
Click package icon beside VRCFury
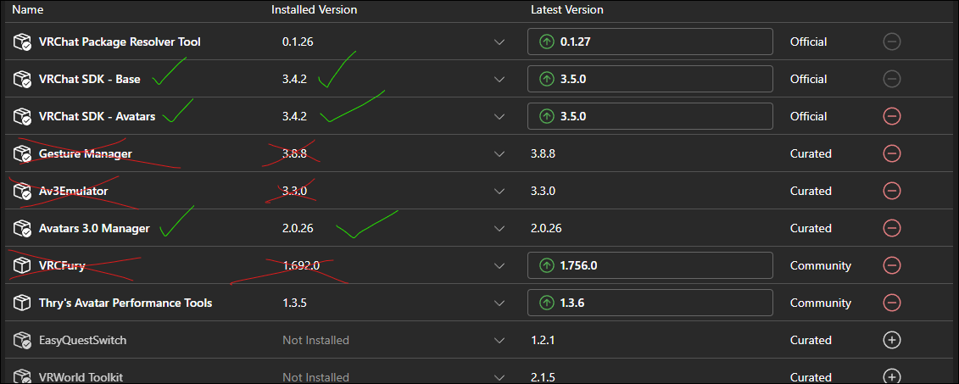pyautogui.click(x=23, y=265)
